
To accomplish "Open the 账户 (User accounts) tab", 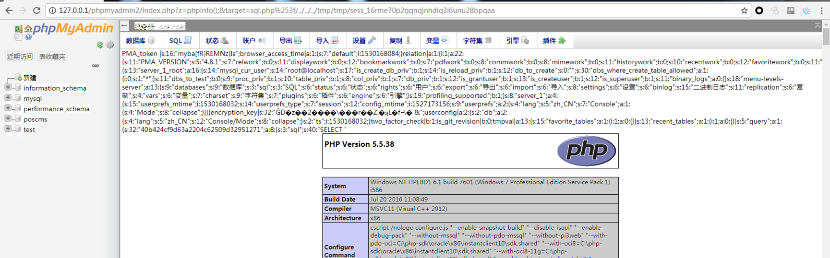I will click(253, 41).
